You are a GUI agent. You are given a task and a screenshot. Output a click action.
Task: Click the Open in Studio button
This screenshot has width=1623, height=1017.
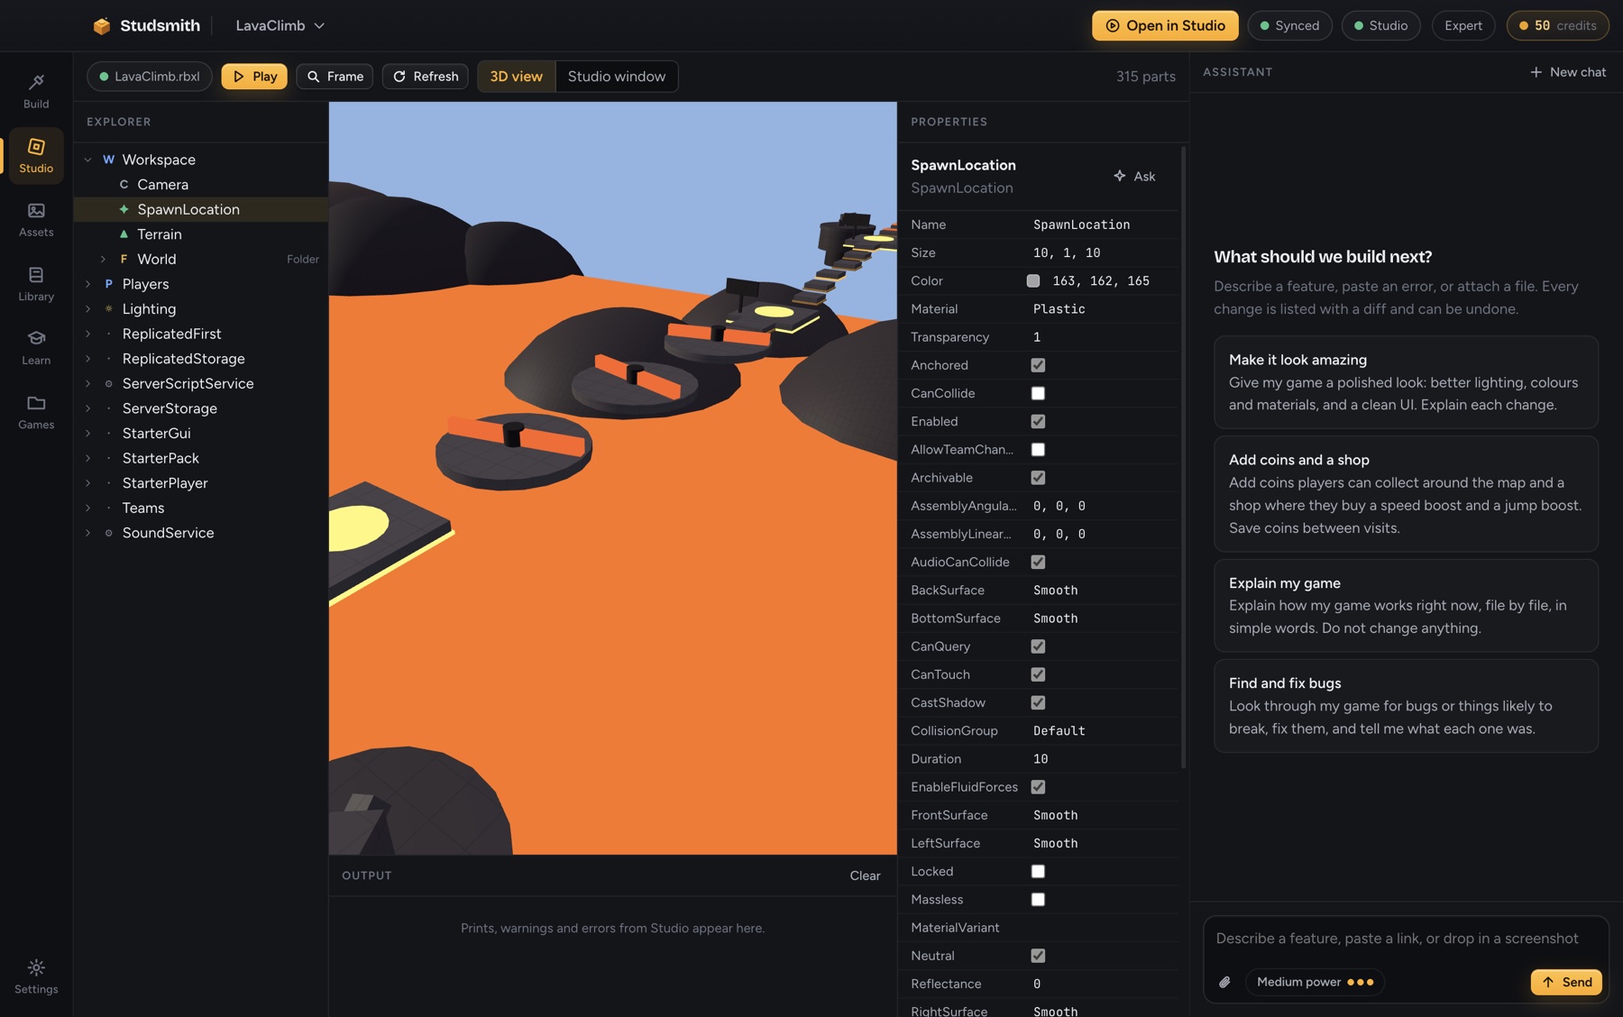click(x=1165, y=26)
